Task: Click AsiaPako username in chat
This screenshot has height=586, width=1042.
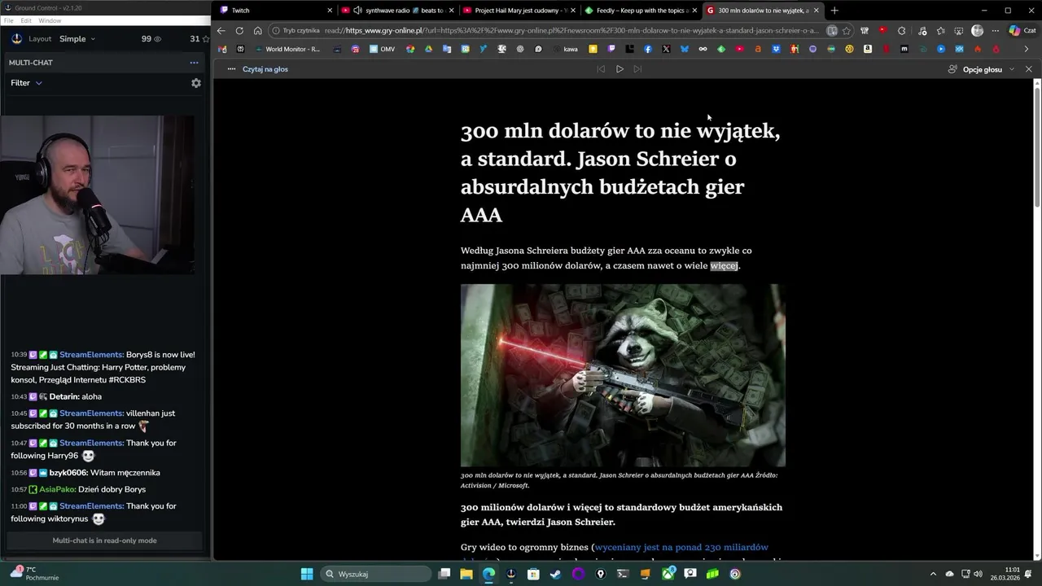Action: 57,489
